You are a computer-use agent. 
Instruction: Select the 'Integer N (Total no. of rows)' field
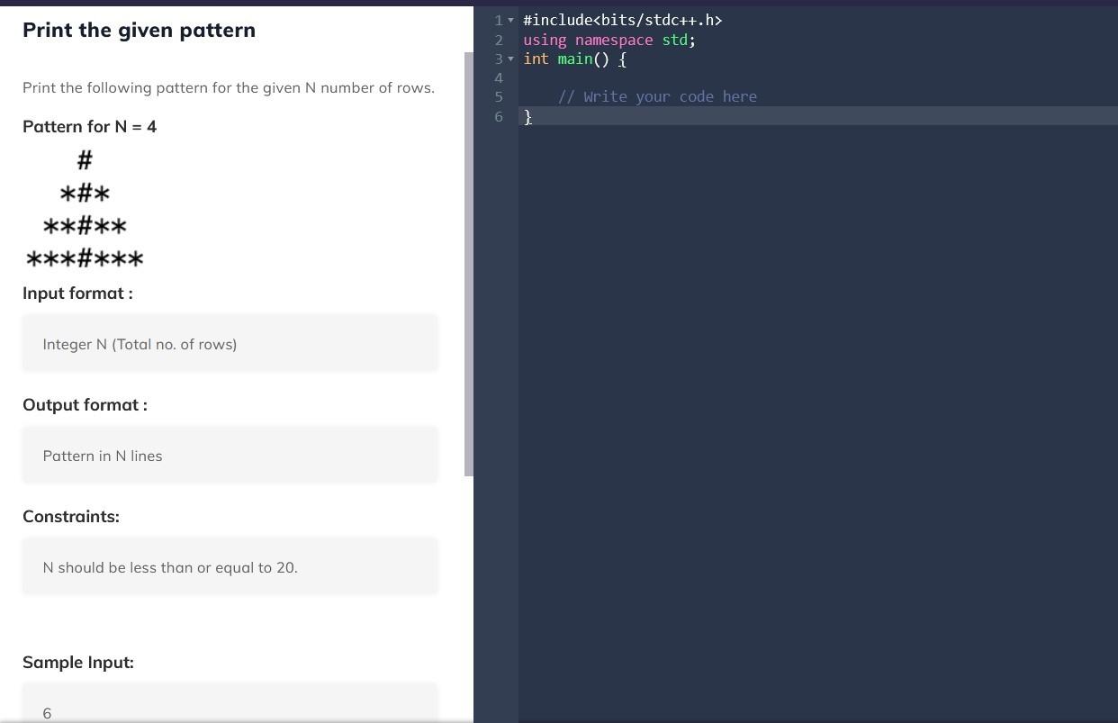pyautogui.click(x=230, y=343)
